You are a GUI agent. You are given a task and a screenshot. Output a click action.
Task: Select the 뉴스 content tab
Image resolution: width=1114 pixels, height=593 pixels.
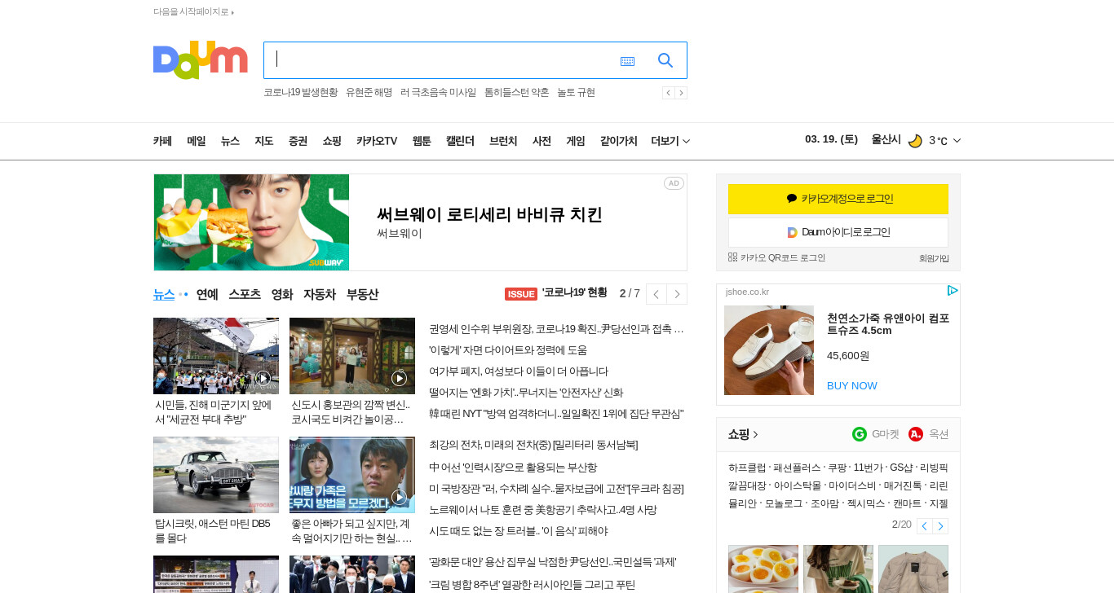tap(164, 294)
